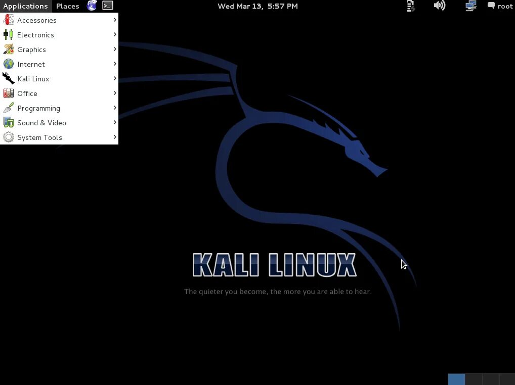Open the Places menu

coord(68,6)
